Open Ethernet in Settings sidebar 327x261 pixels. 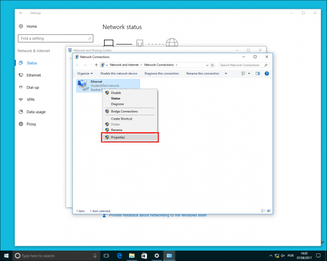coord(33,75)
